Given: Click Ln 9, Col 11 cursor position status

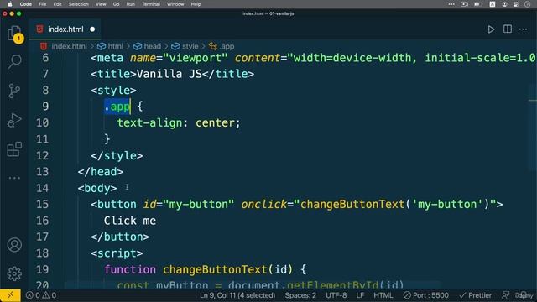Looking at the screenshot, I should pos(237,295).
